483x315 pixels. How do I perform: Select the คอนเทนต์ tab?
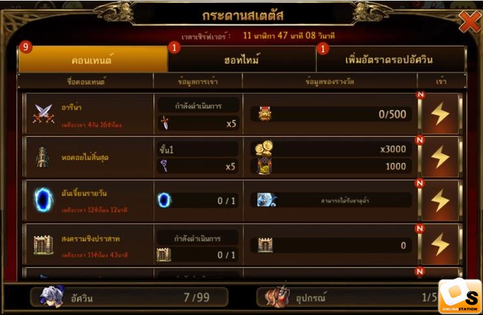[93, 59]
